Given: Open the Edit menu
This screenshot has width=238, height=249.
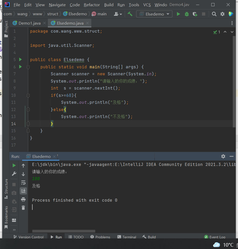Looking at the screenshot, I should tap(28, 5).
